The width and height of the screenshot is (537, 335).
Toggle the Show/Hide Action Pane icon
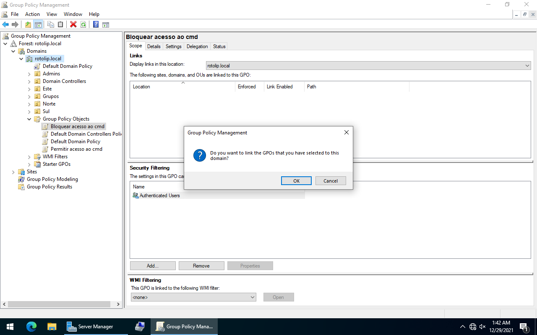[106, 24]
